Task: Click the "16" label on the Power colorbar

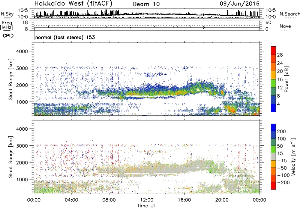Action: coord(280,80)
